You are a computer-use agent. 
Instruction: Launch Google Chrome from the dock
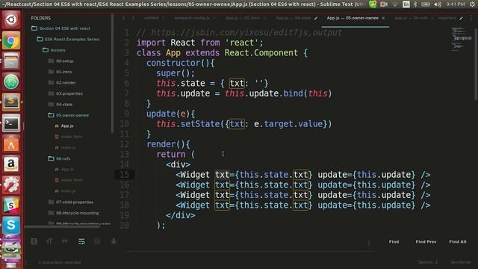[x=11, y=40]
